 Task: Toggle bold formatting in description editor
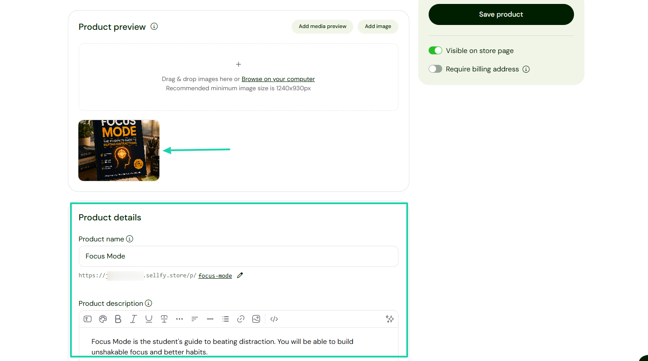click(118, 319)
